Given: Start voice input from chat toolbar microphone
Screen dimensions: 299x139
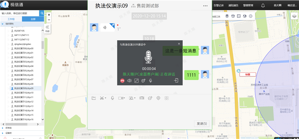Looking at the screenshot, I should point(112,98).
